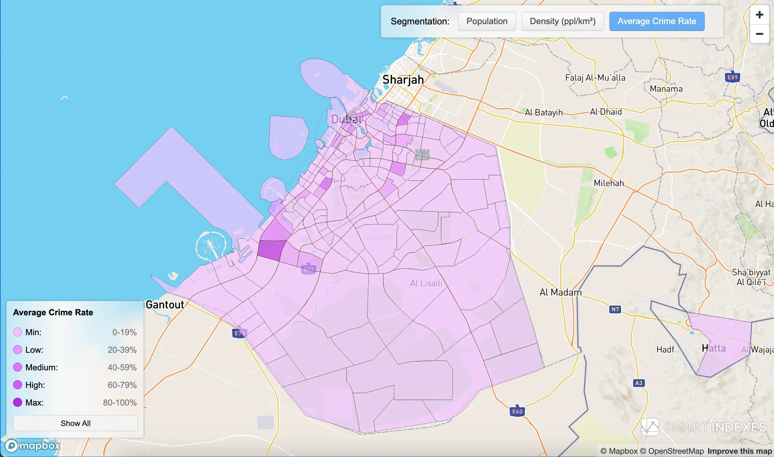Click the Falaj Al-Mu'alla label
774x457 pixels.
coord(595,78)
